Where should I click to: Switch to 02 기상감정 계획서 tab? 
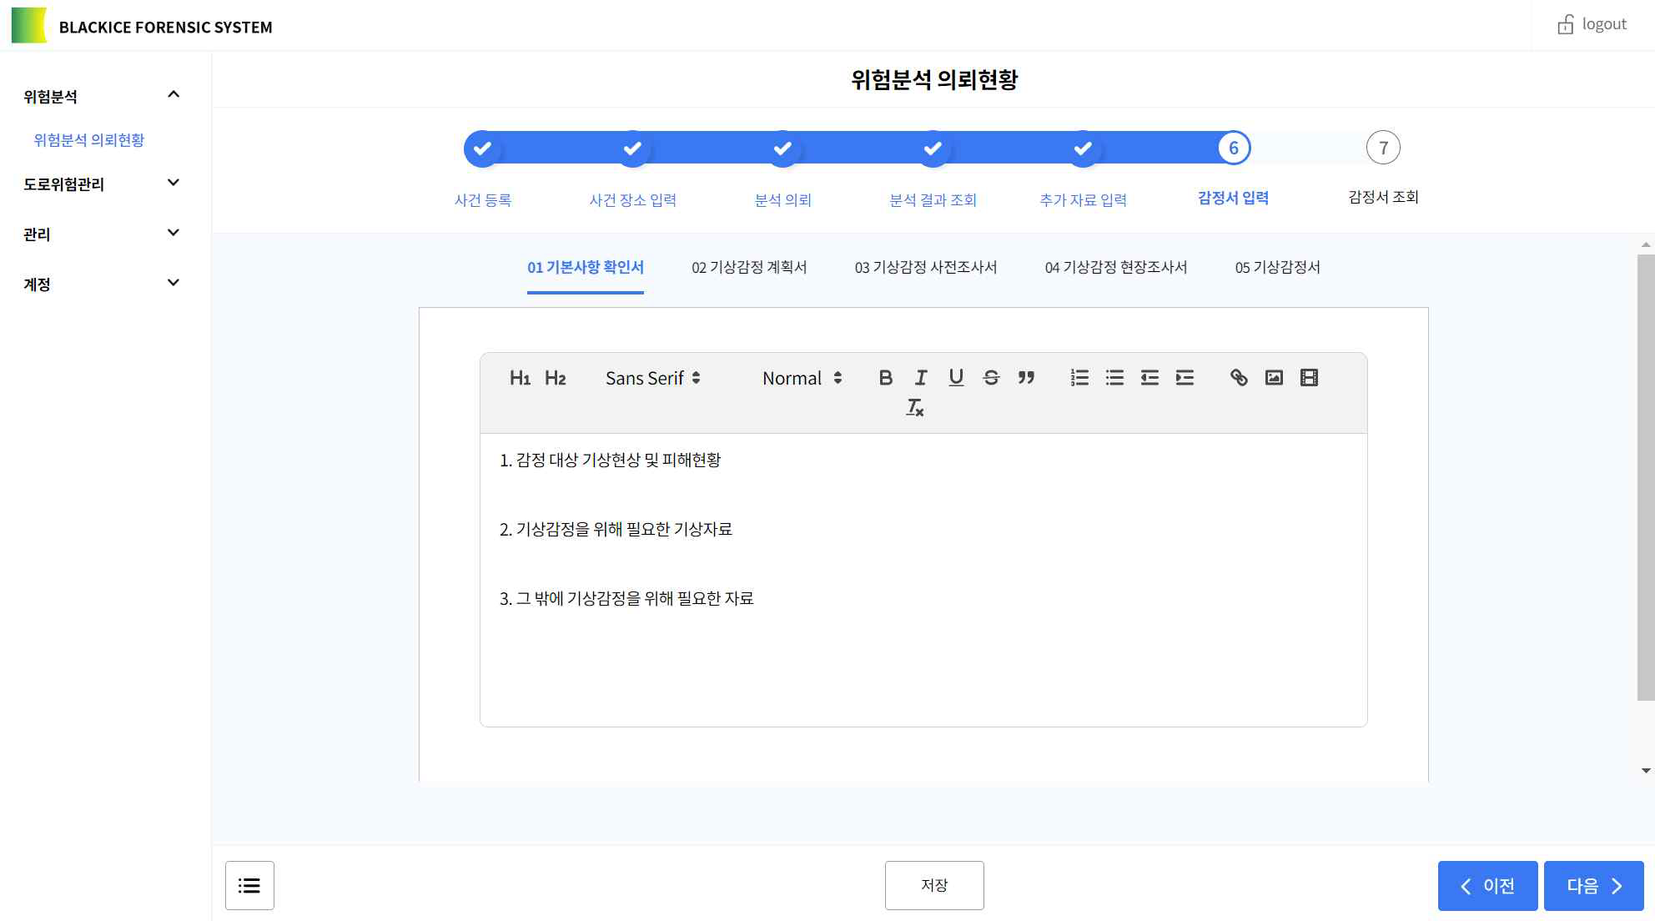[x=749, y=268]
